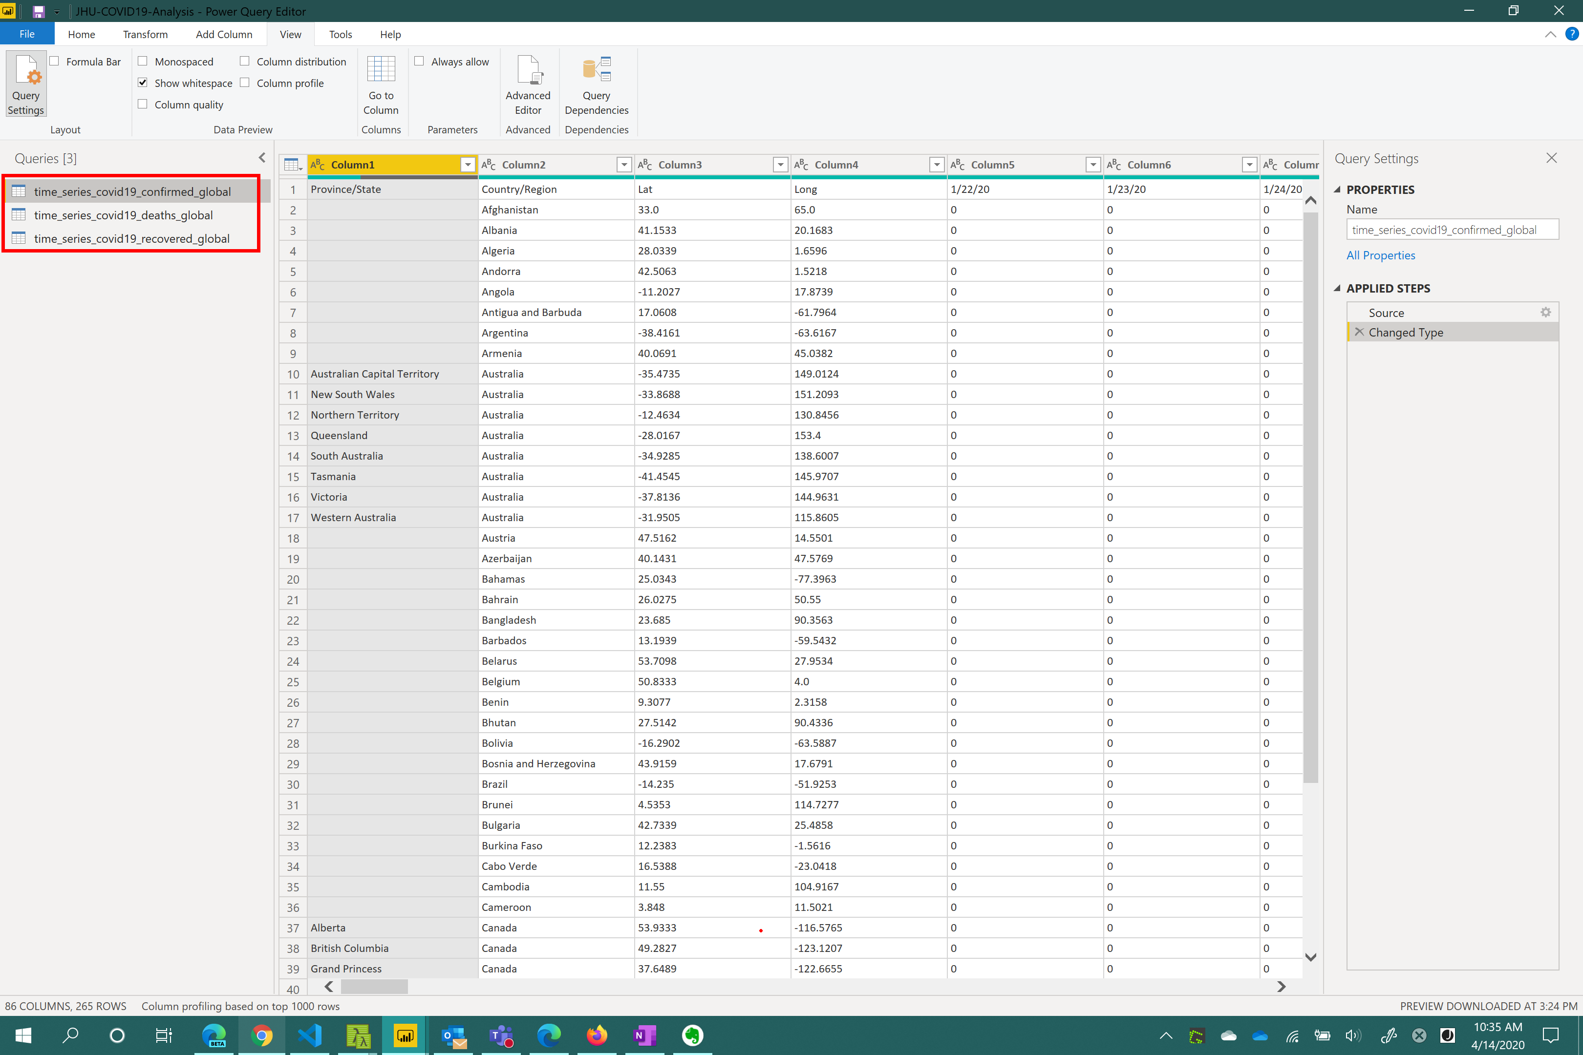The image size is (1583, 1055).
Task: Uncheck Show whitespace option
Action: (143, 83)
